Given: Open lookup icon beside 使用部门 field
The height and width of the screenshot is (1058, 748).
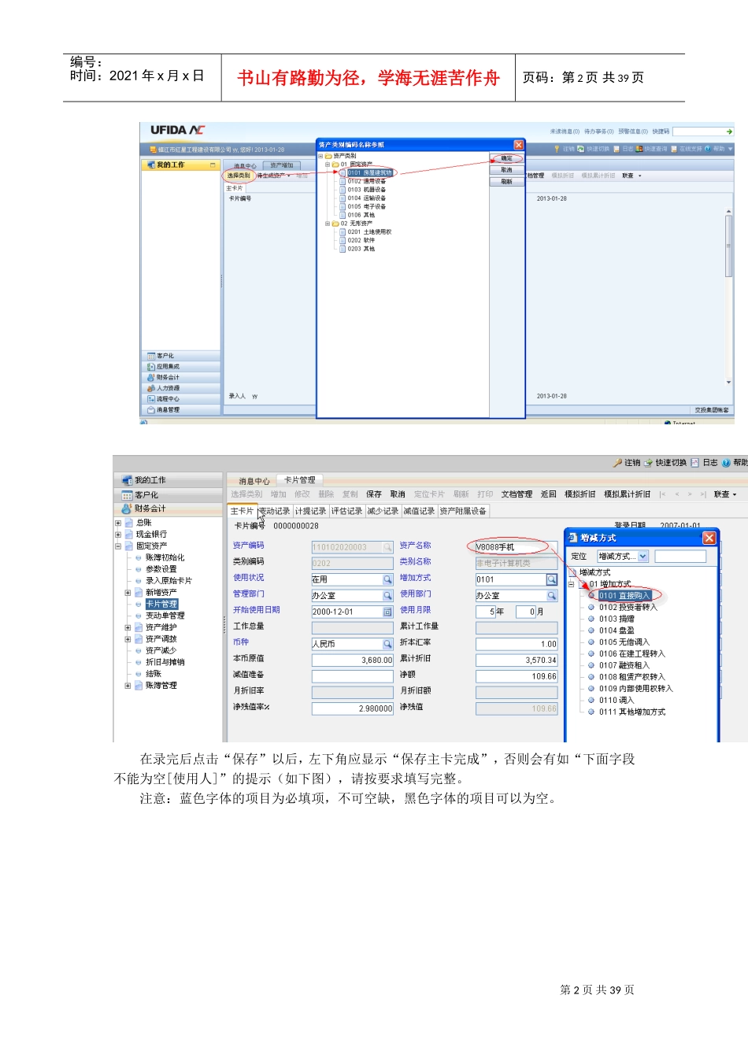Looking at the screenshot, I should coord(552,596).
